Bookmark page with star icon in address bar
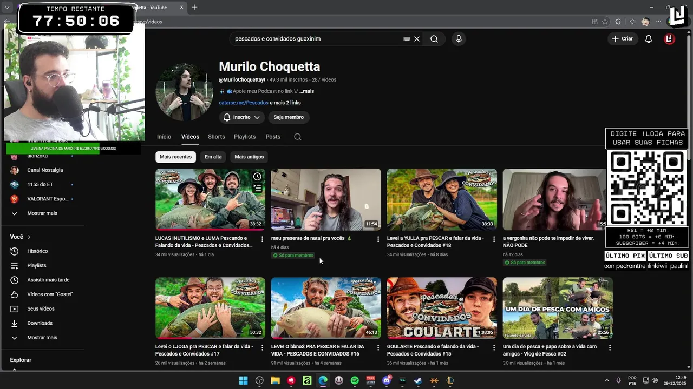Screen dimensions: 693x389 [605, 22]
